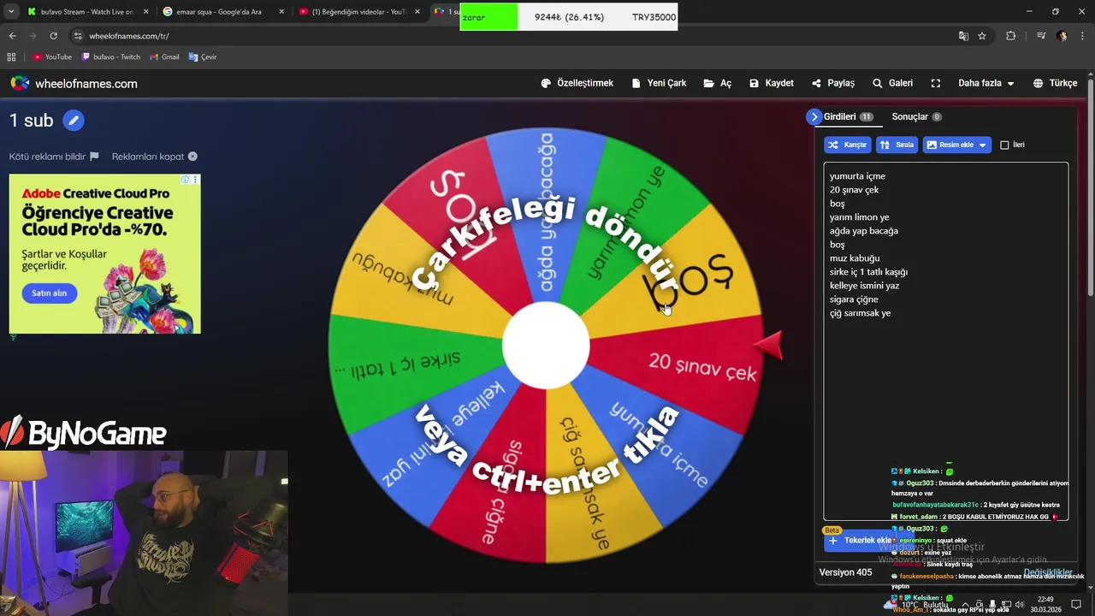
Task: Open the Çevir bookmark
Action: pos(203,56)
